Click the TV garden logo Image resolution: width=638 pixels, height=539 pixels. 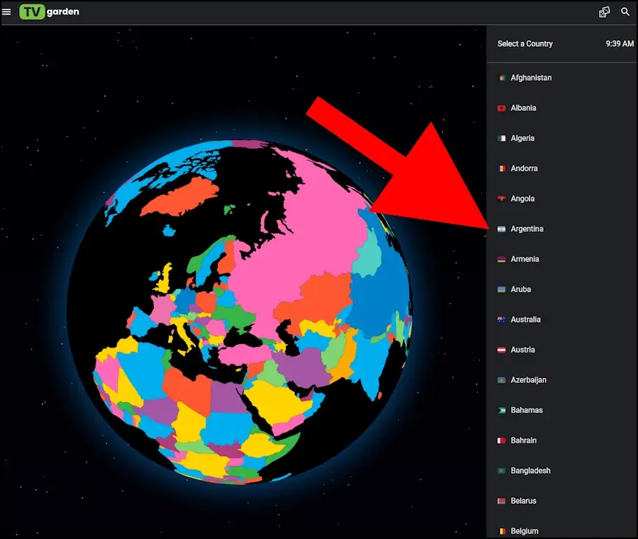[x=49, y=12]
